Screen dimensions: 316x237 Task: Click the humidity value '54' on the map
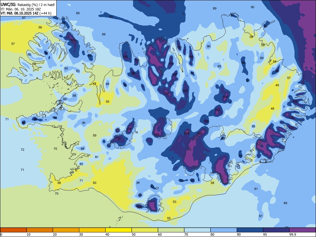click(275, 62)
